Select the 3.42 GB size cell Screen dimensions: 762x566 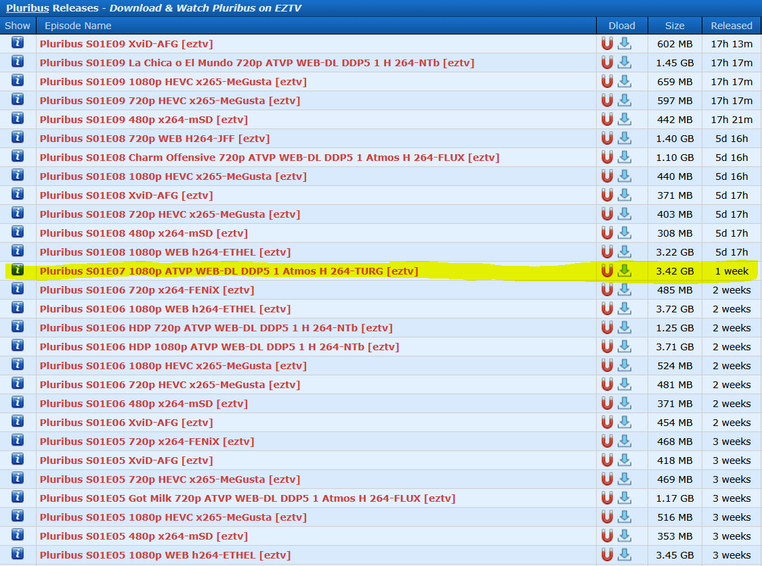tap(675, 270)
